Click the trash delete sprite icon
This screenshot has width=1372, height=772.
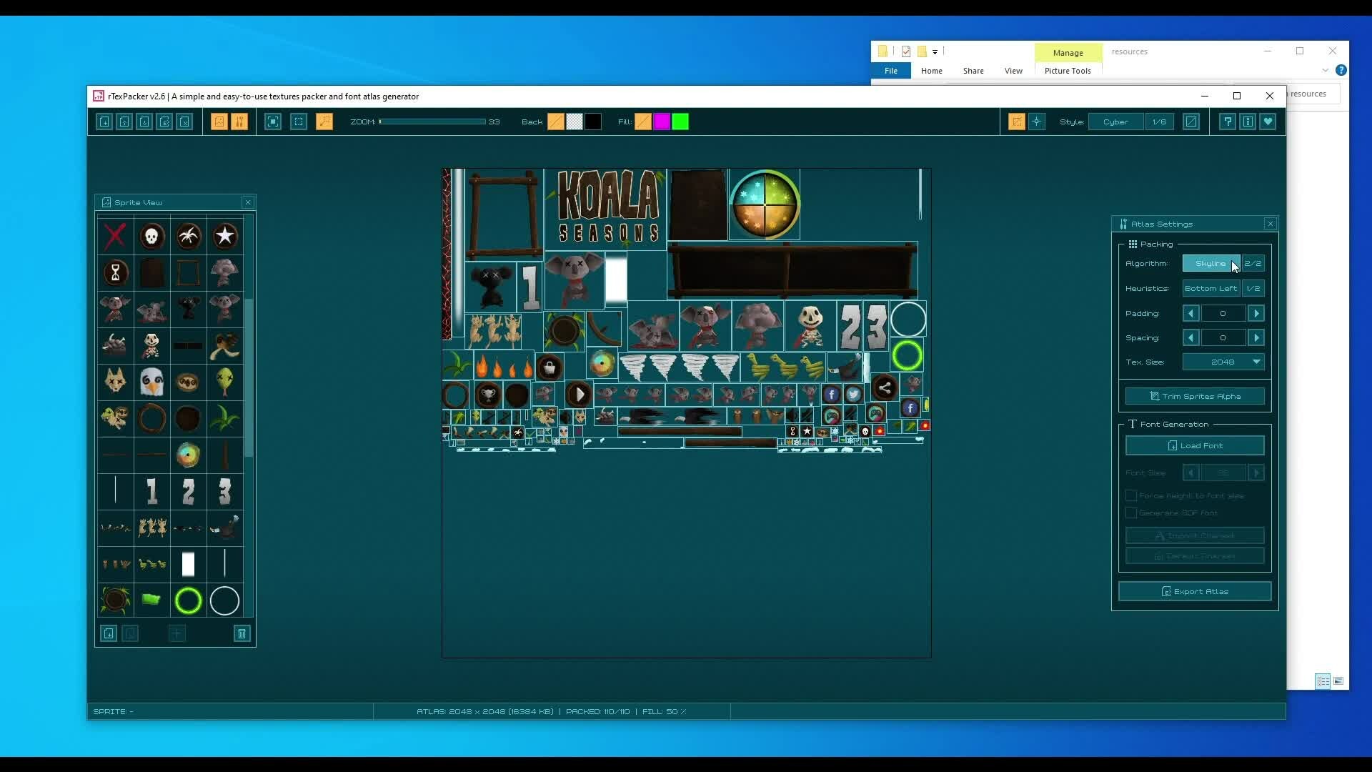coord(242,634)
